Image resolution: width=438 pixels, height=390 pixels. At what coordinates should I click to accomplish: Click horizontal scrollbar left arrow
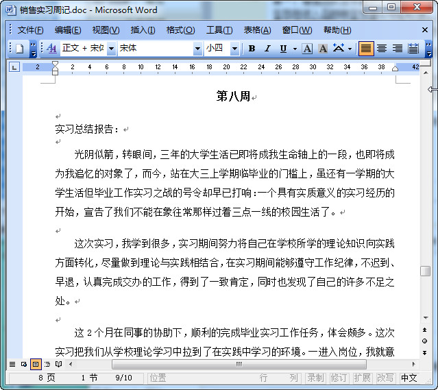[x=71, y=364]
